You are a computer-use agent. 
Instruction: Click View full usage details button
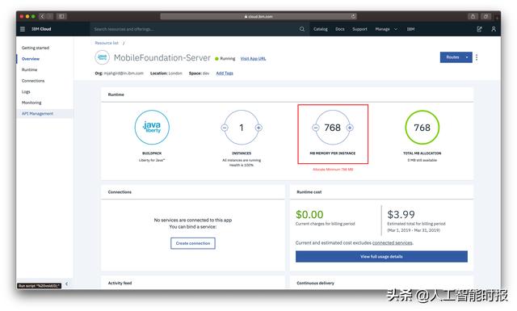click(x=381, y=256)
